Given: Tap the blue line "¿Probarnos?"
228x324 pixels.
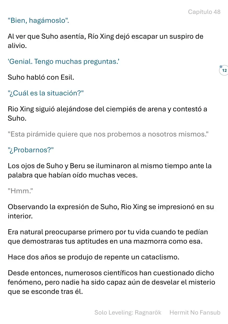Looking at the screenshot, I should click(31, 150).
